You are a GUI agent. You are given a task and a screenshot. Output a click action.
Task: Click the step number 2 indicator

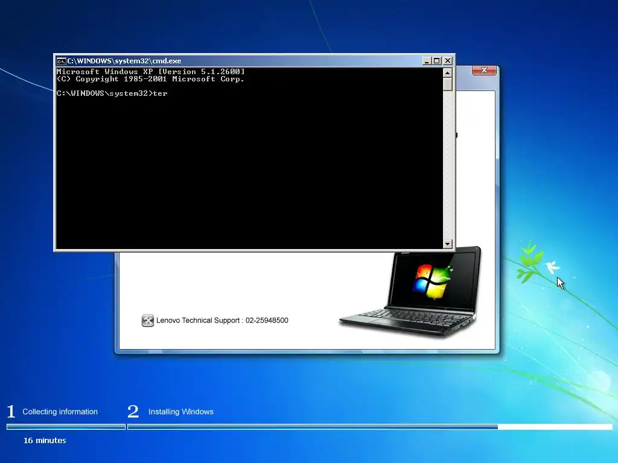point(133,411)
